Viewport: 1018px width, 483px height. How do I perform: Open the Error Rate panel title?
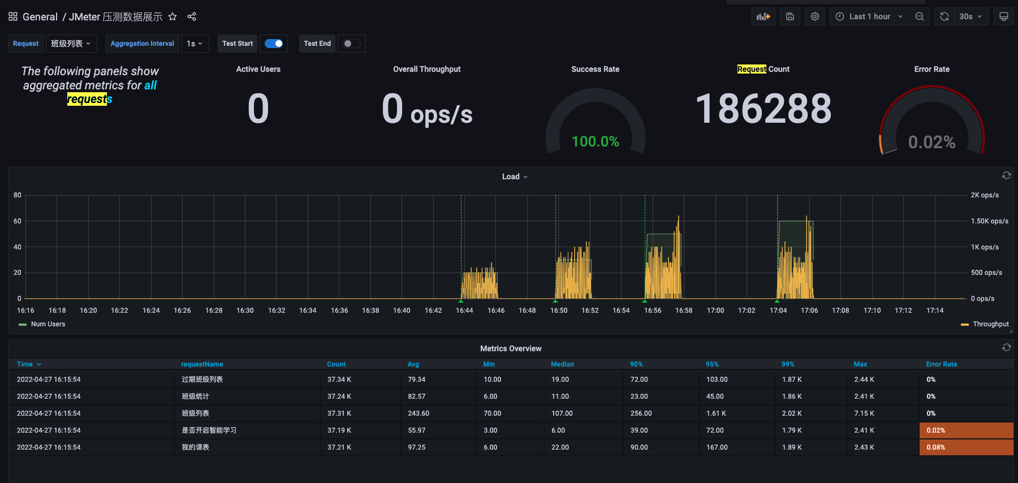(932, 69)
